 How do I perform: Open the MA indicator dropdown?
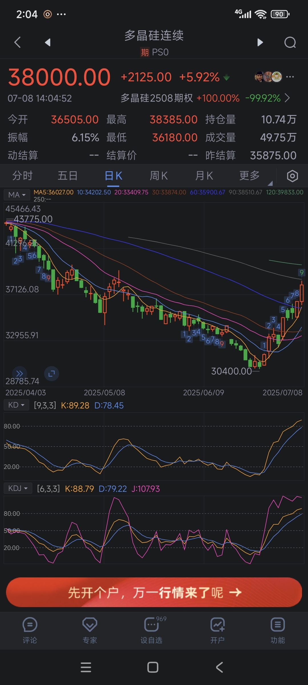click(17, 195)
